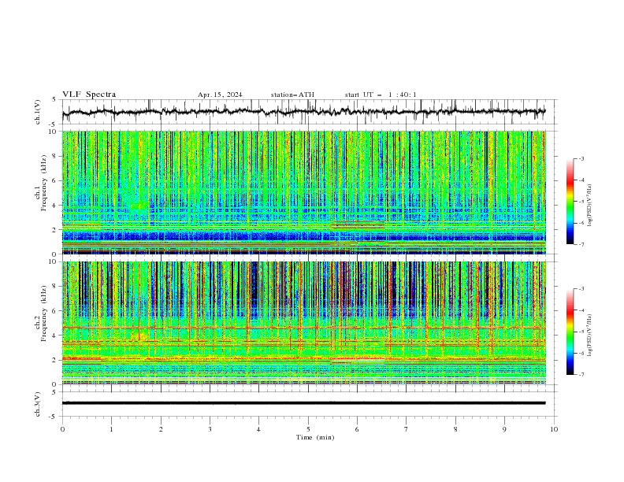
Task: Click the ch.1 "Frequency (kHz)" axis label
Action: [44, 184]
